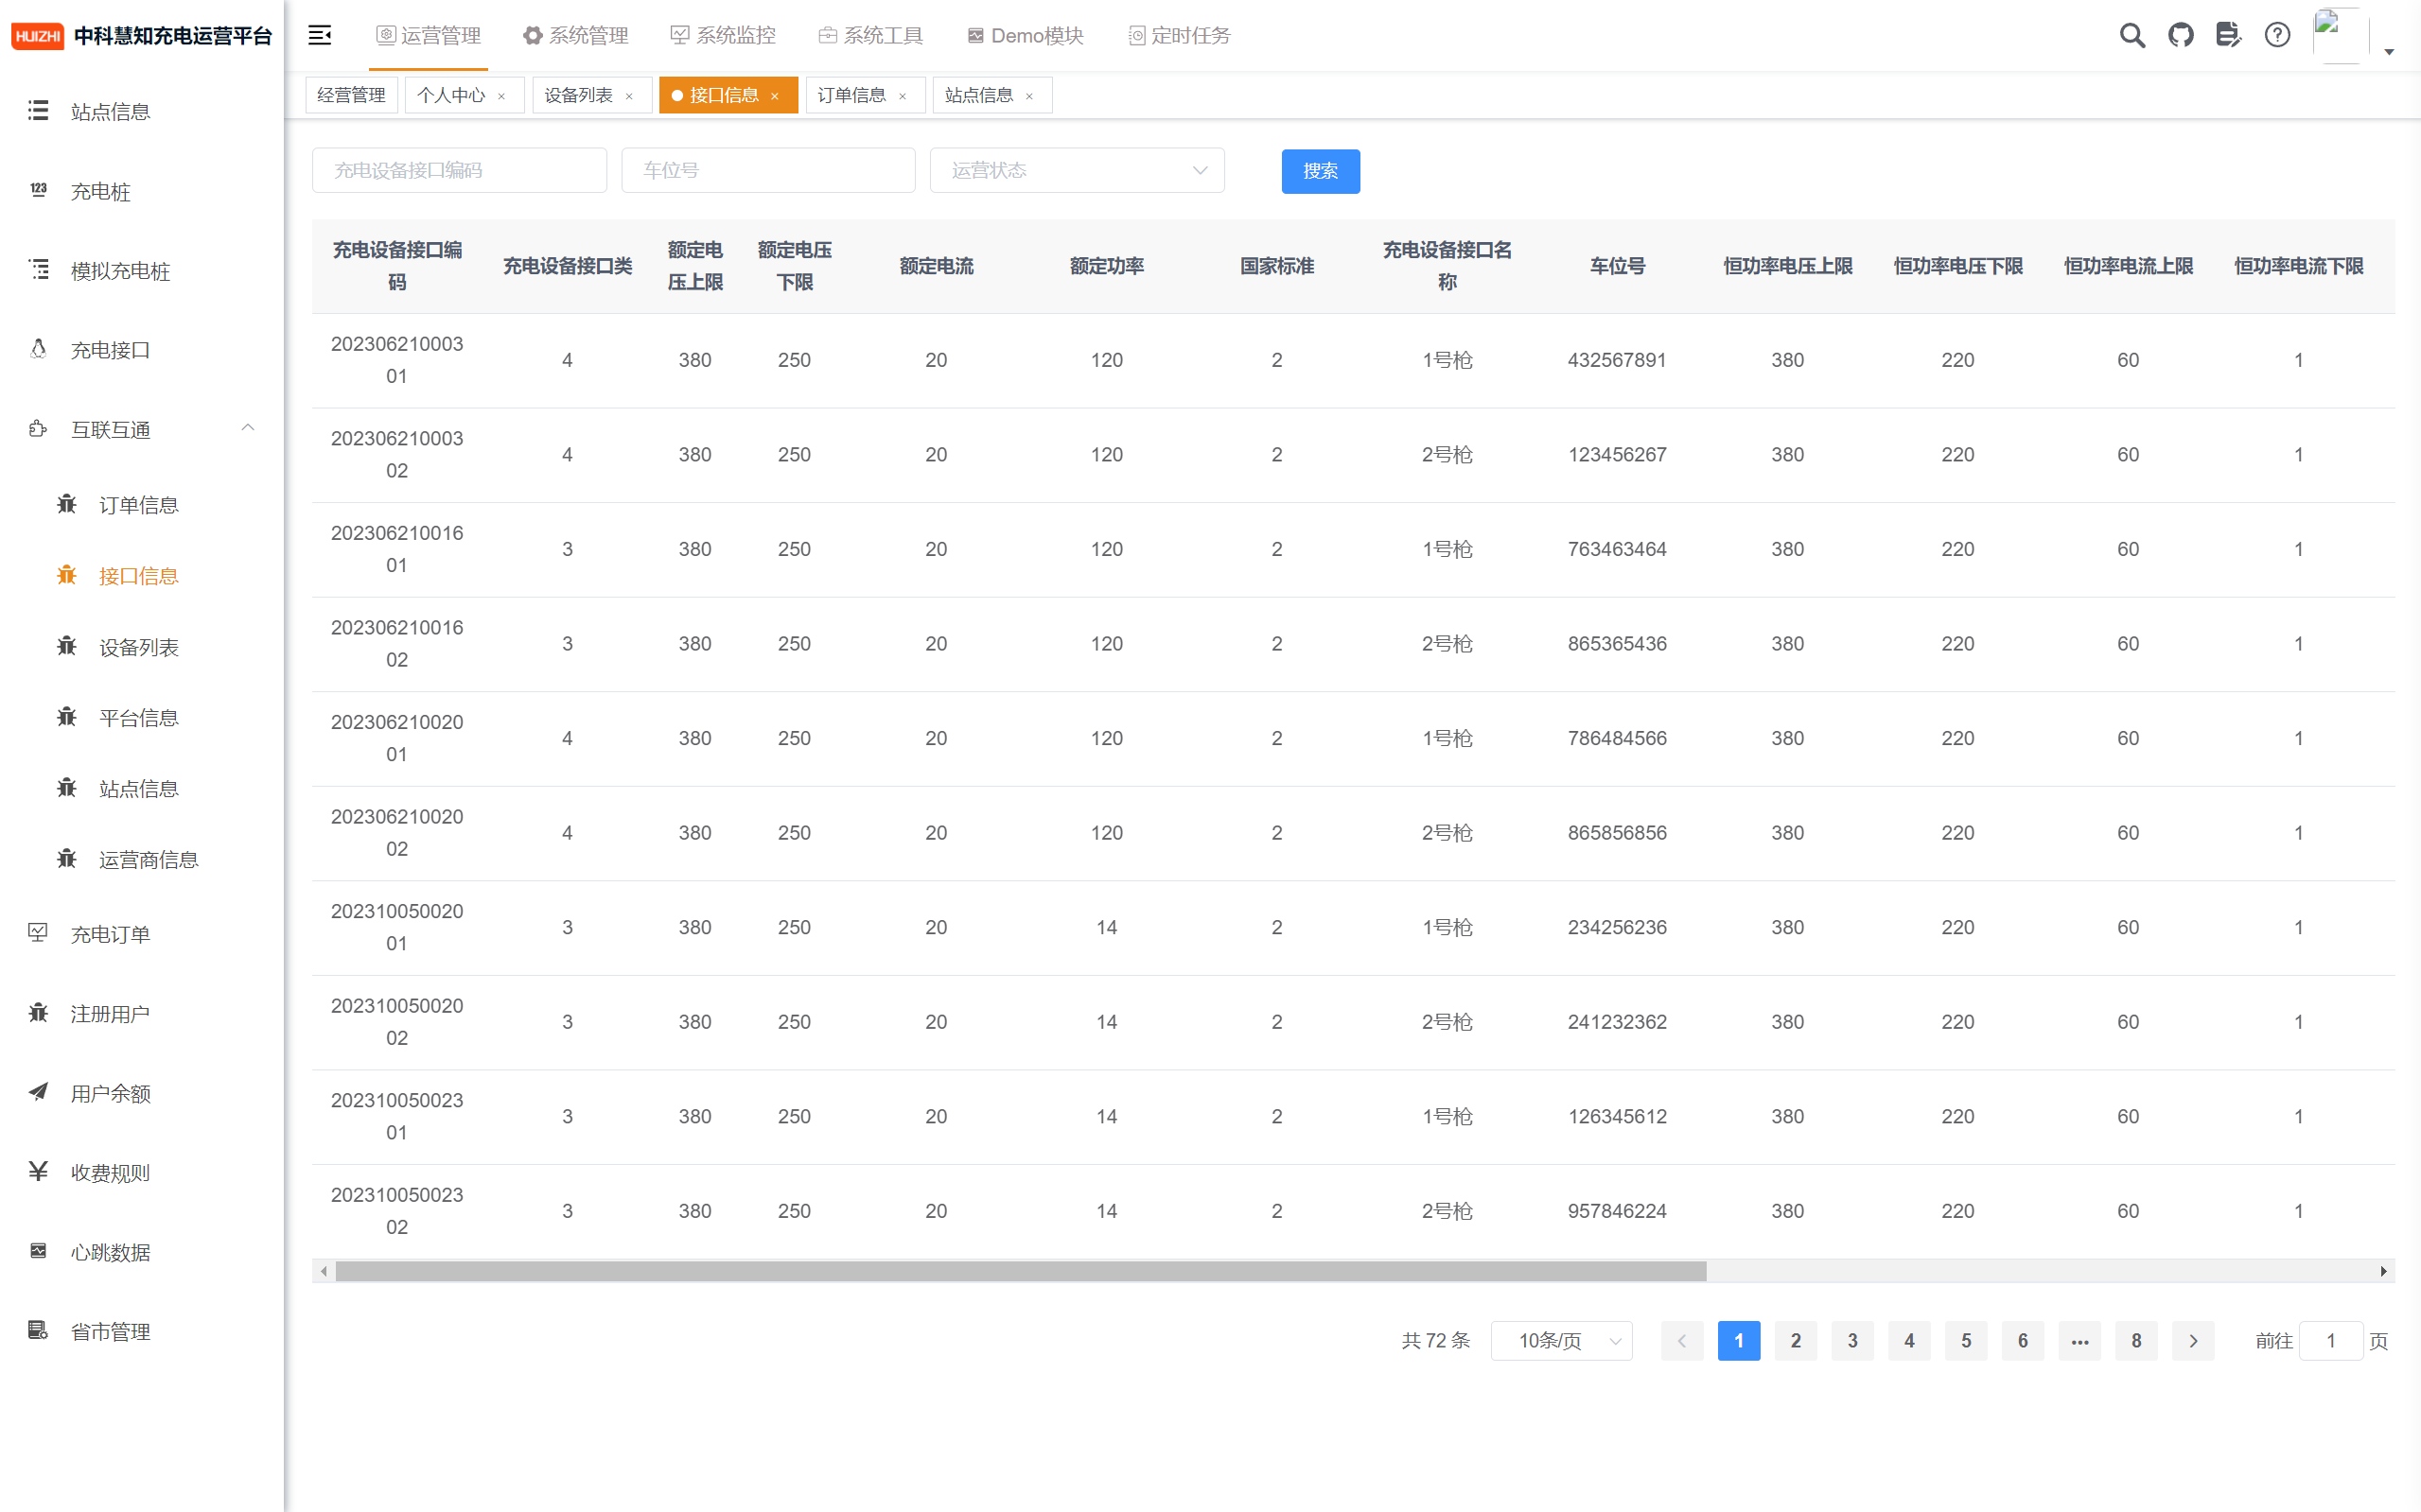Click the bug icon beside 平台信息
The width and height of the screenshot is (2421, 1512).
pos(67,717)
